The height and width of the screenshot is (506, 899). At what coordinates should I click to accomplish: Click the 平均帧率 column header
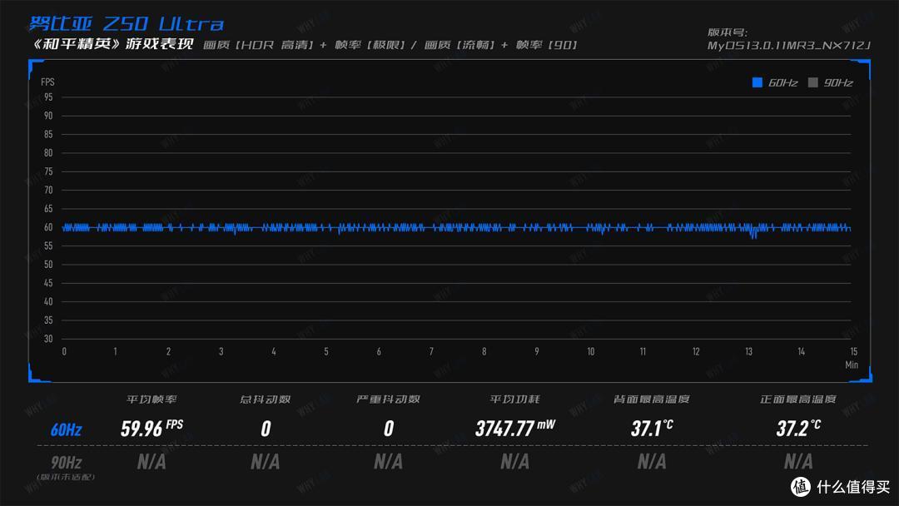tap(151, 399)
